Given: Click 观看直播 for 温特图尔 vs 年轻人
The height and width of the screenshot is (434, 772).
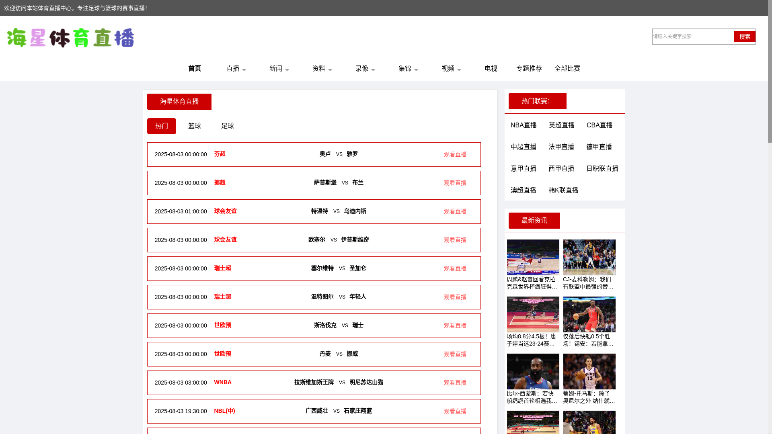Looking at the screenshot, I should [x=455, y=297].
